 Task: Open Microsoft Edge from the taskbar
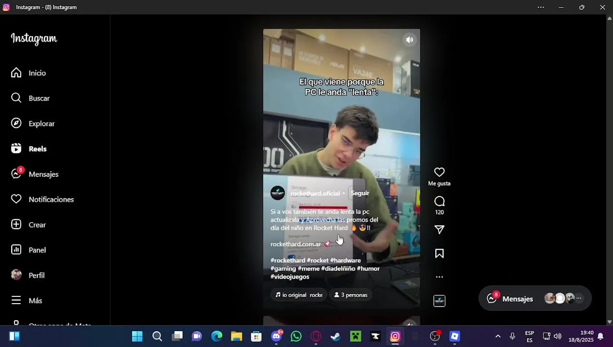(x=217, y=336)
